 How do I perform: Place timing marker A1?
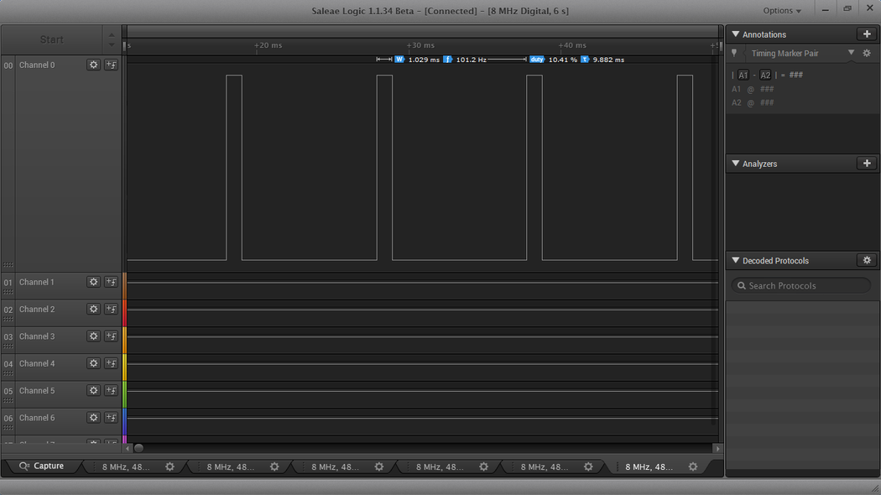pos(743,75)
